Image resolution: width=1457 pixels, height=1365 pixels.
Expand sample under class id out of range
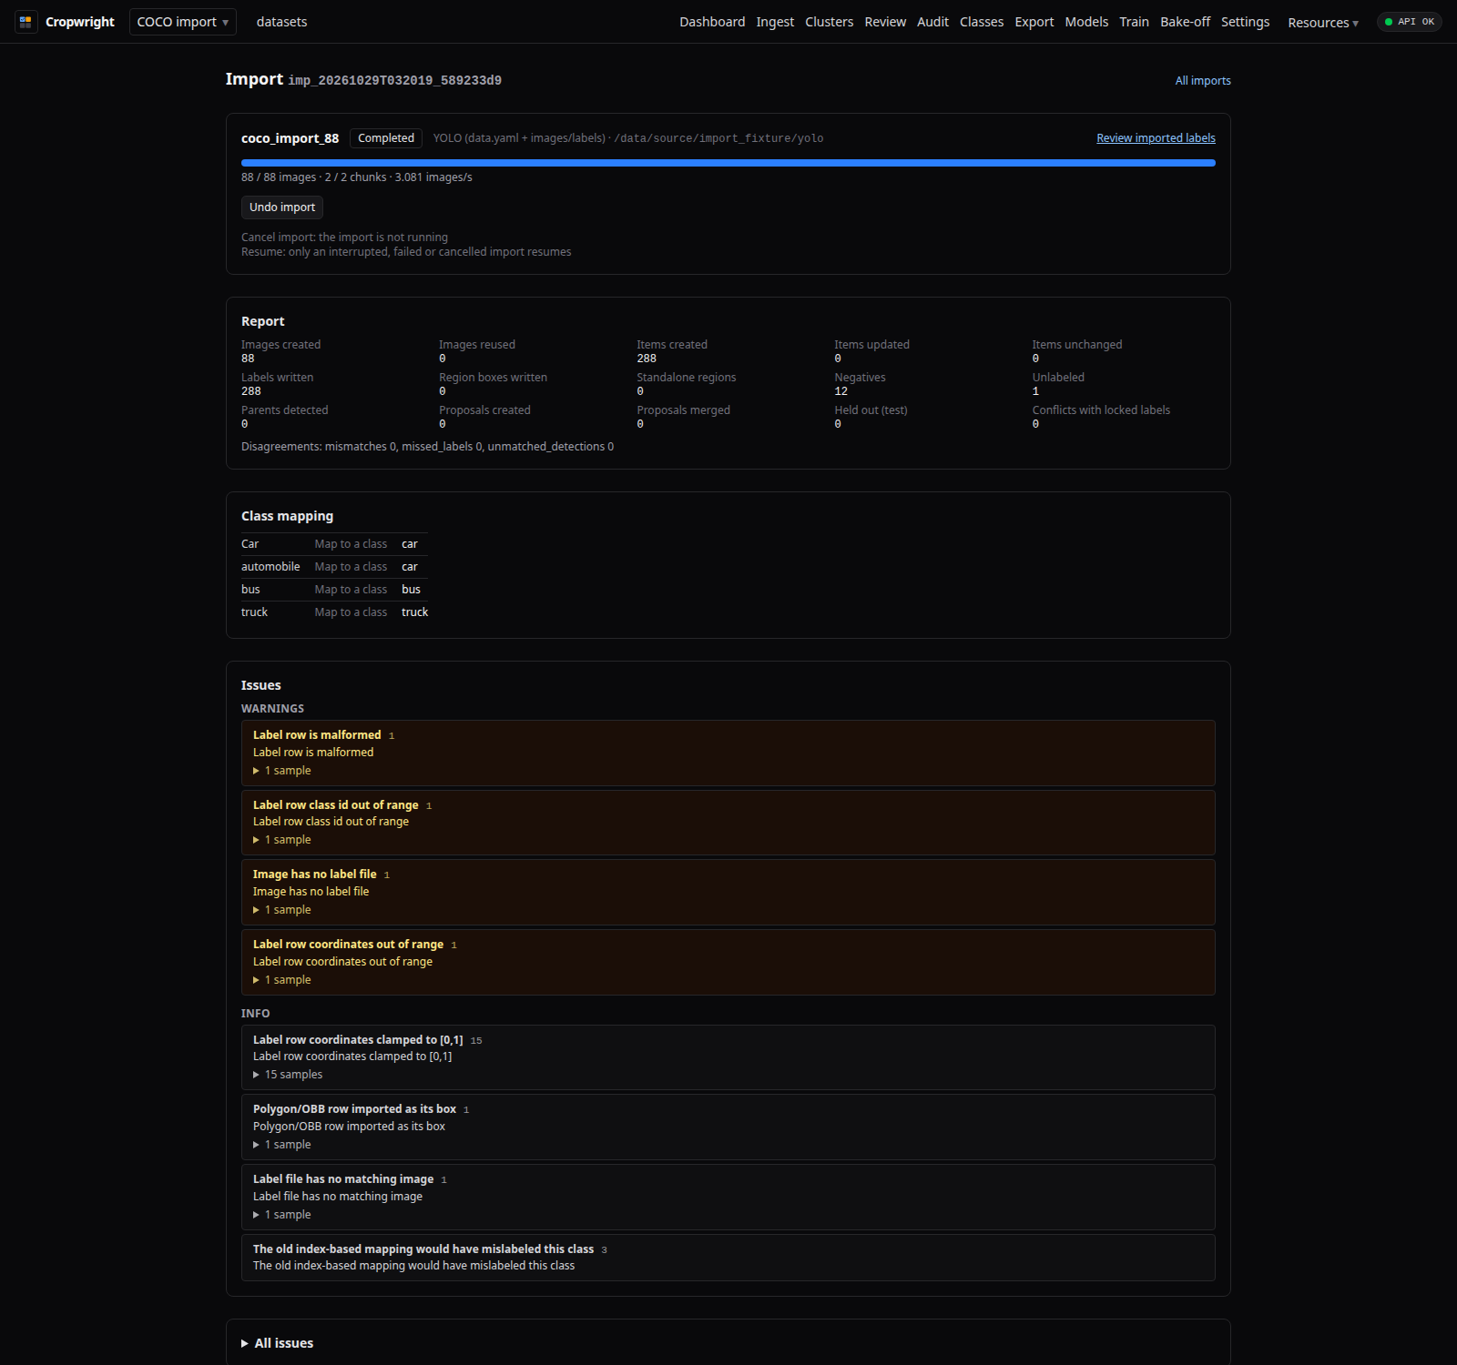click(282, 840)
